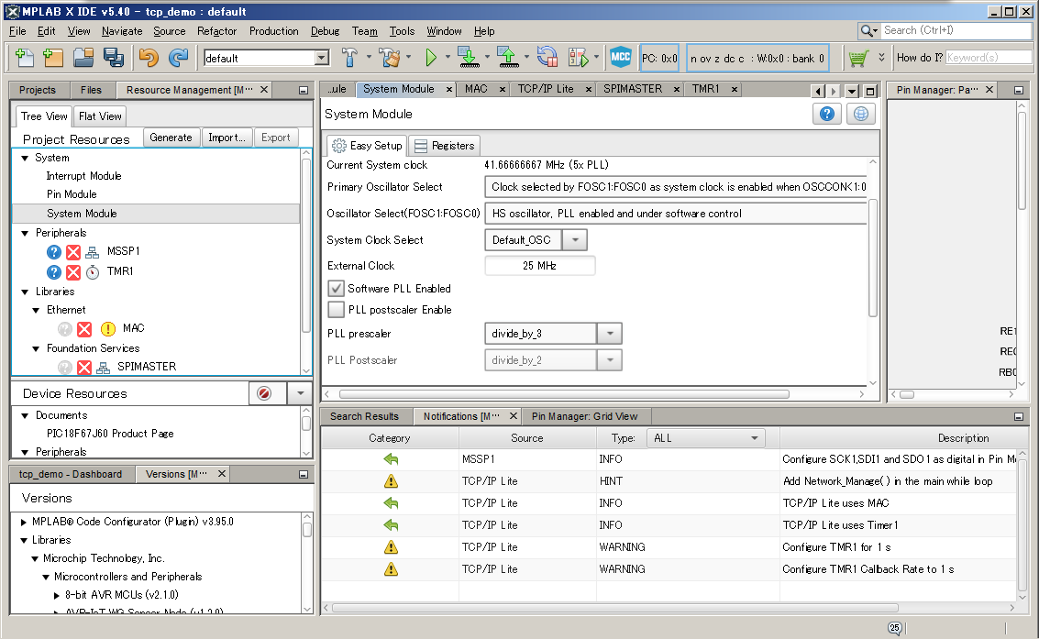Switch to the TCP/IP Lite tab
1039x639 pixels.
545,89
